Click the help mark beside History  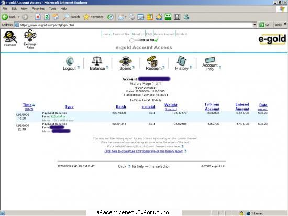(191, 67)
